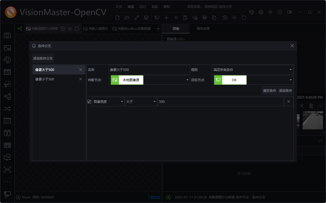
Task: Expand the 判断节点 本地图像源 dropdown
Action: [x=187, y=80]
